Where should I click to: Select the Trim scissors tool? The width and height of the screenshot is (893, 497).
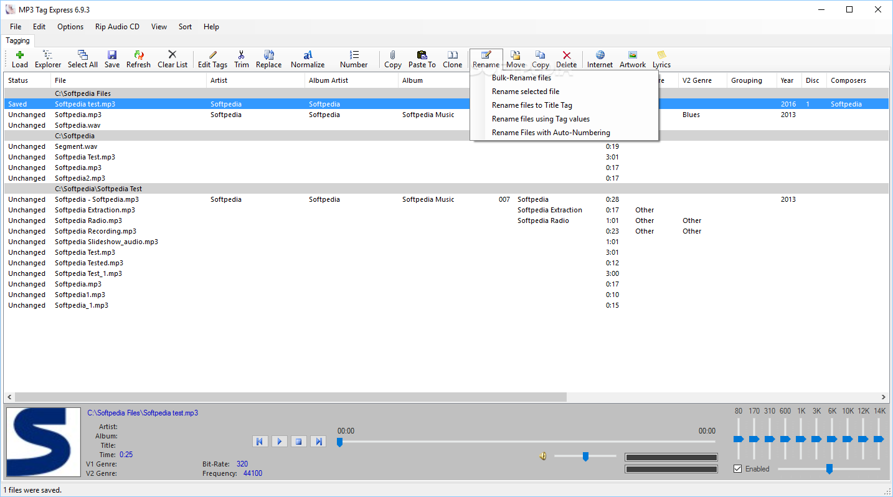coord(242,59)
